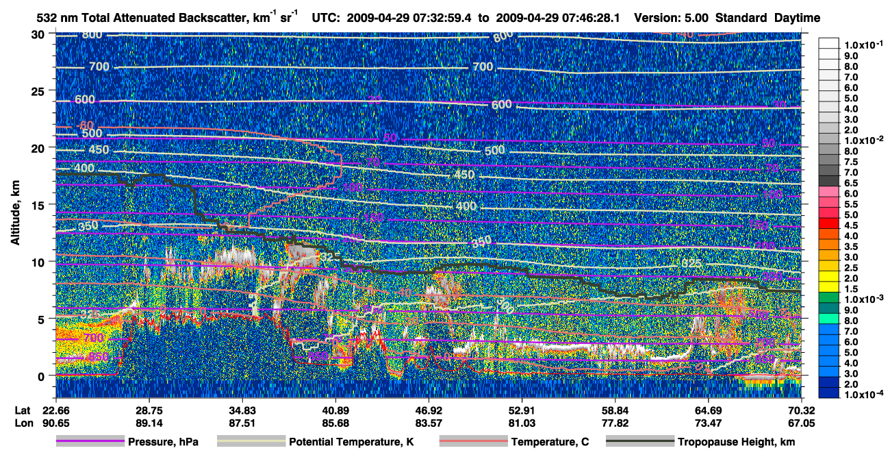Viewport: 890px width, 457px height.
Task: Click the 'Lon' row label
Action: 23,422
